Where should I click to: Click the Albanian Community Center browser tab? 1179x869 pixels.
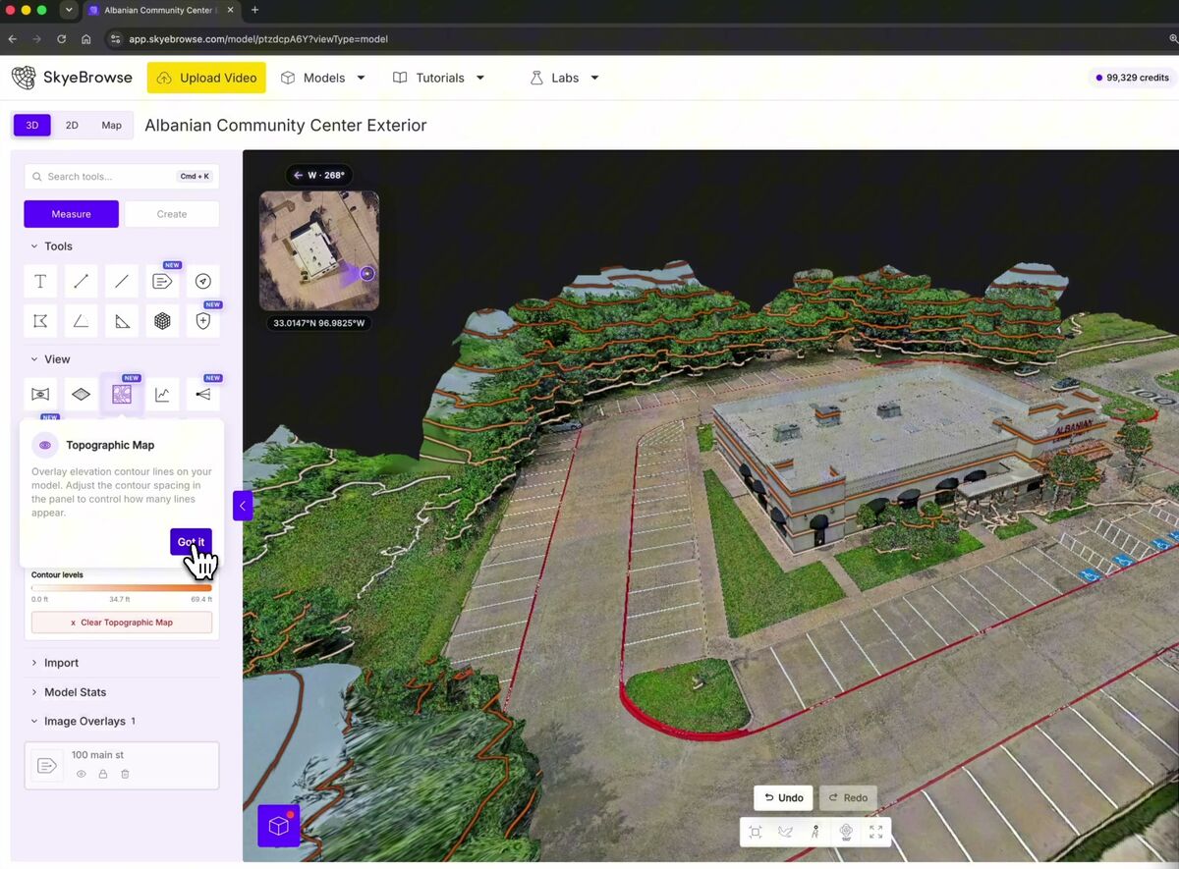click(160, 10)
